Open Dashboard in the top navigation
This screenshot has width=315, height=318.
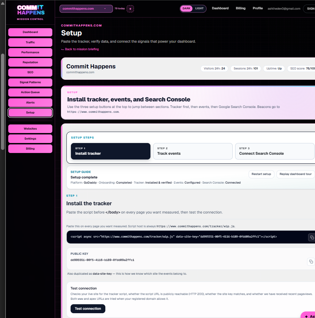click(x=220, y=8)
